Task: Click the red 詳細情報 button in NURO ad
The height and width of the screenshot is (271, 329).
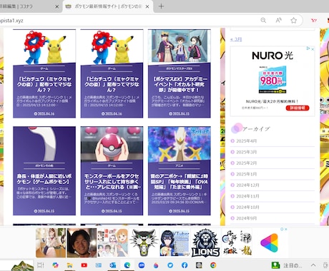Action: pos(298,108)
